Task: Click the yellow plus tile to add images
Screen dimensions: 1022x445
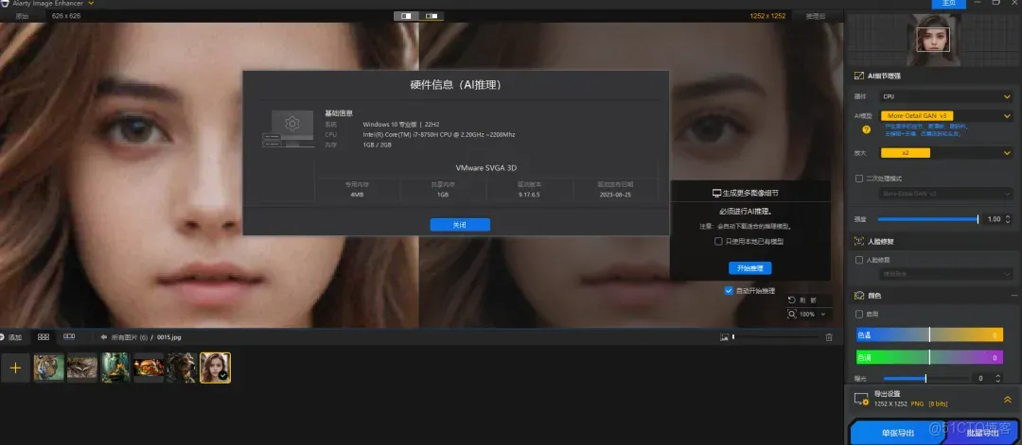Action: coord(16,368)
